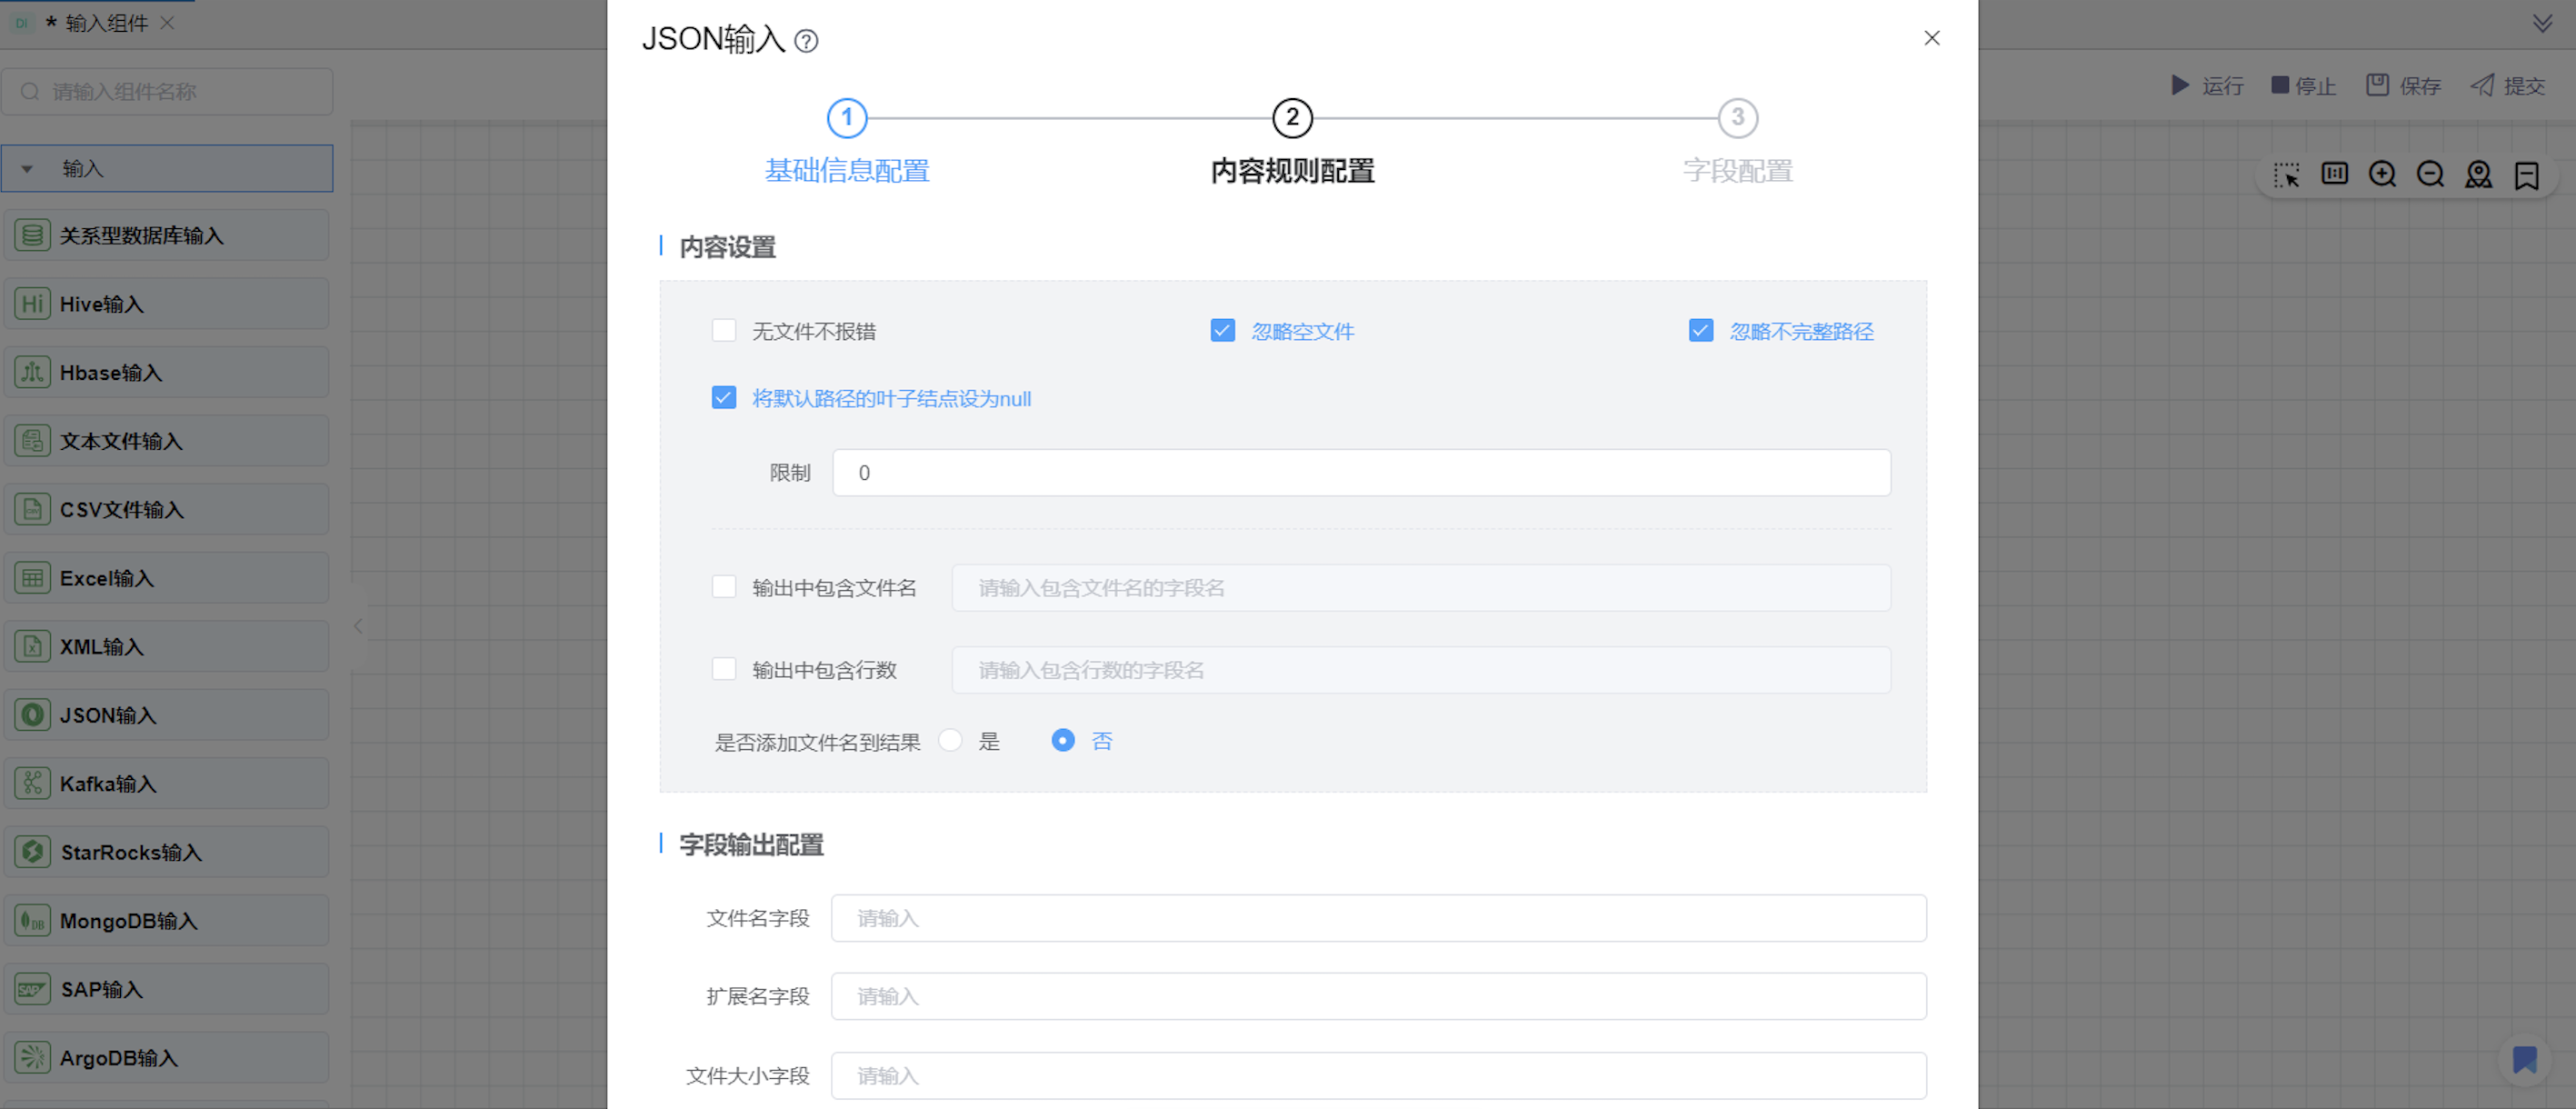Uncheck the 忽略空文件 checkbox
The image size is (2576, 1109).
pyautogui.click(x=1222, y=331)
